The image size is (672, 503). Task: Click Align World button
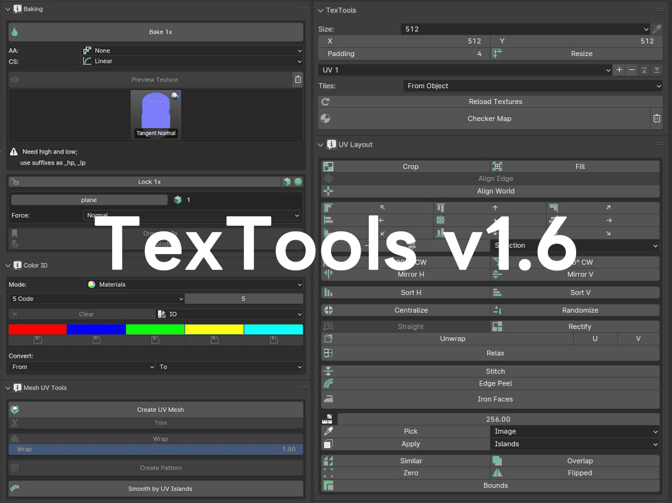tap(490, 192)
